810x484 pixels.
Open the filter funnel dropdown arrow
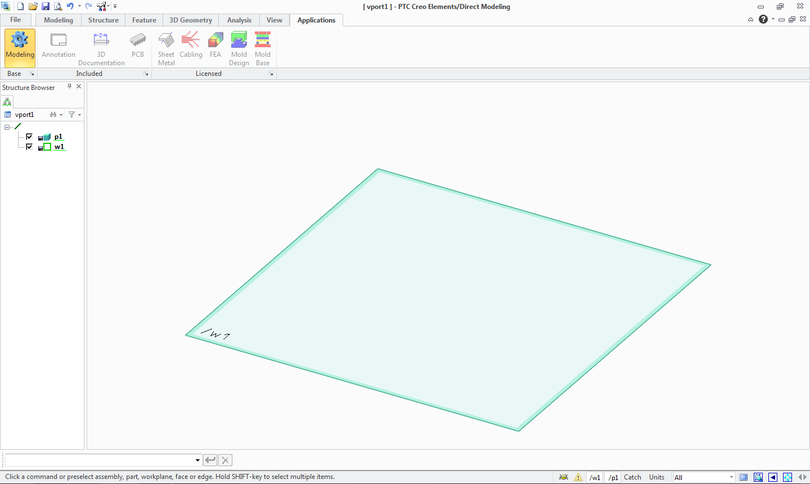pyautogui.click(x=80, y=115)
